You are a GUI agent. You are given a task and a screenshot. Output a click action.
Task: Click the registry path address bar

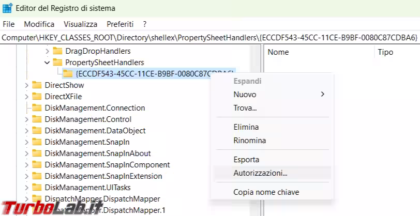210,38
